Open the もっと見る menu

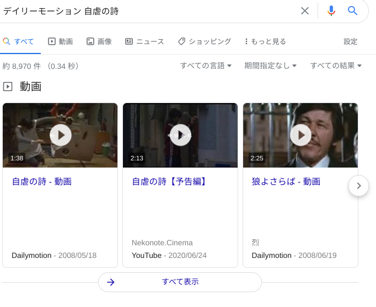[x=265, y=41]
